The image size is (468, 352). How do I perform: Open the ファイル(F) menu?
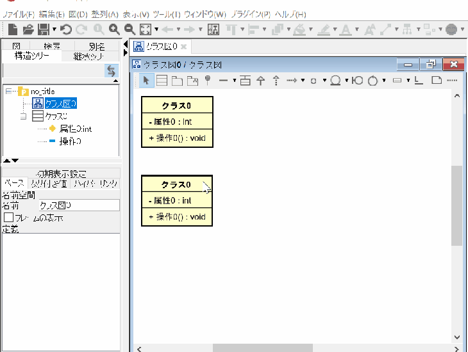tap(18, 14)
